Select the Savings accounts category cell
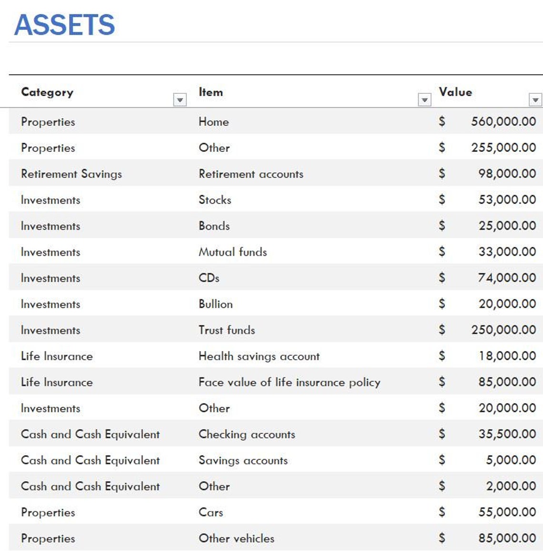Screen dimensions: 543x555 click(90, 460)
